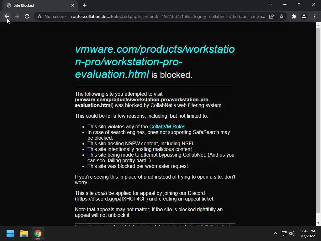Close the Site Blocked tab
Viewport: 321px width, 241px height.
click(73, 5)
